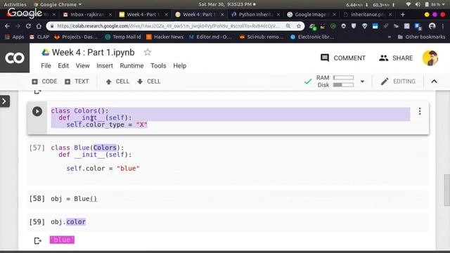Image resolution: width=450 pixels, height=253 pixels.
Task: Click the SHARE button
Action: (x=396, y=58)
